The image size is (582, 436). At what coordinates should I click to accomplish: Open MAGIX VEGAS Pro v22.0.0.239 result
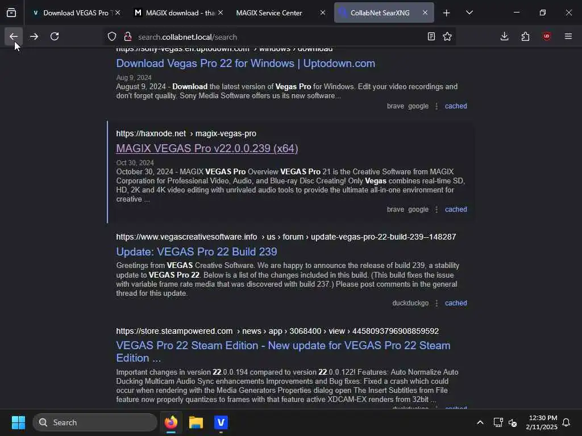point(207,148)
